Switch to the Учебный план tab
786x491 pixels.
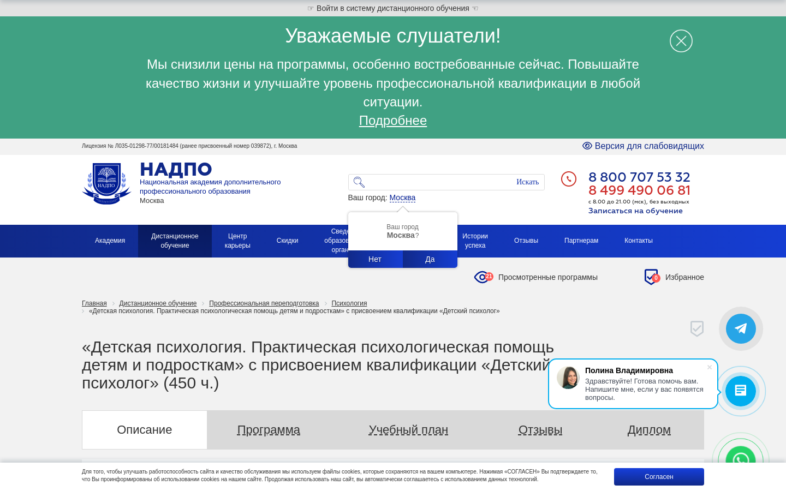tap(408, 430)
